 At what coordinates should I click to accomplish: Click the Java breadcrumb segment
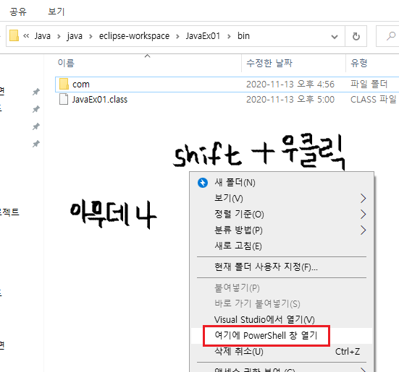click(43, 36)
